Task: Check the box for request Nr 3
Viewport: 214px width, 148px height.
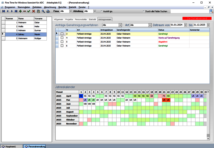Action: (62, 34)
